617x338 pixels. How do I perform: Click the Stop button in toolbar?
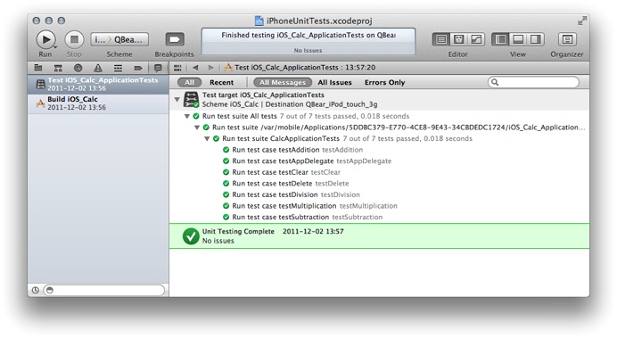(x=74, y=39)
